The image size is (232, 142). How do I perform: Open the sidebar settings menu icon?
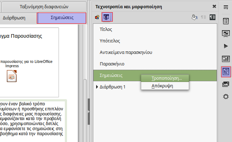226,7
